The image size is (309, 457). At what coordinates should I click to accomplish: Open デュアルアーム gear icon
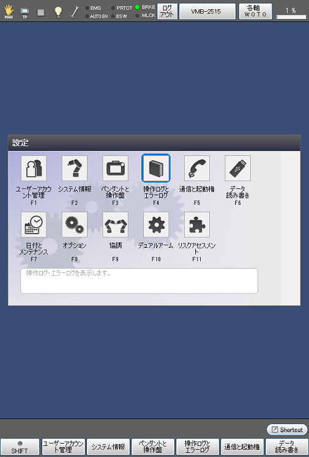[156, 225]
